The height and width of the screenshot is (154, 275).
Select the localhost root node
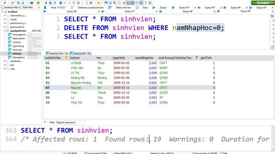[12, 12]
